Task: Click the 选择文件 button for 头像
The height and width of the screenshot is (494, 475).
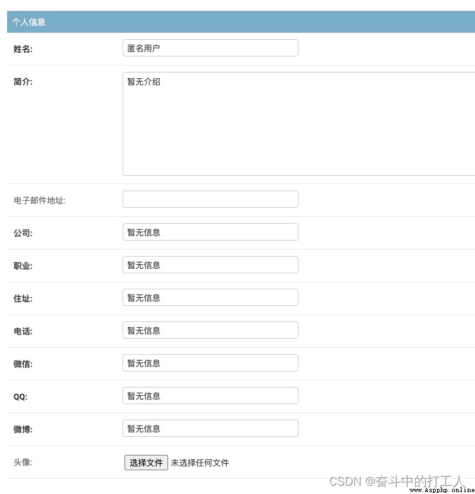Action: coord(146,463)
